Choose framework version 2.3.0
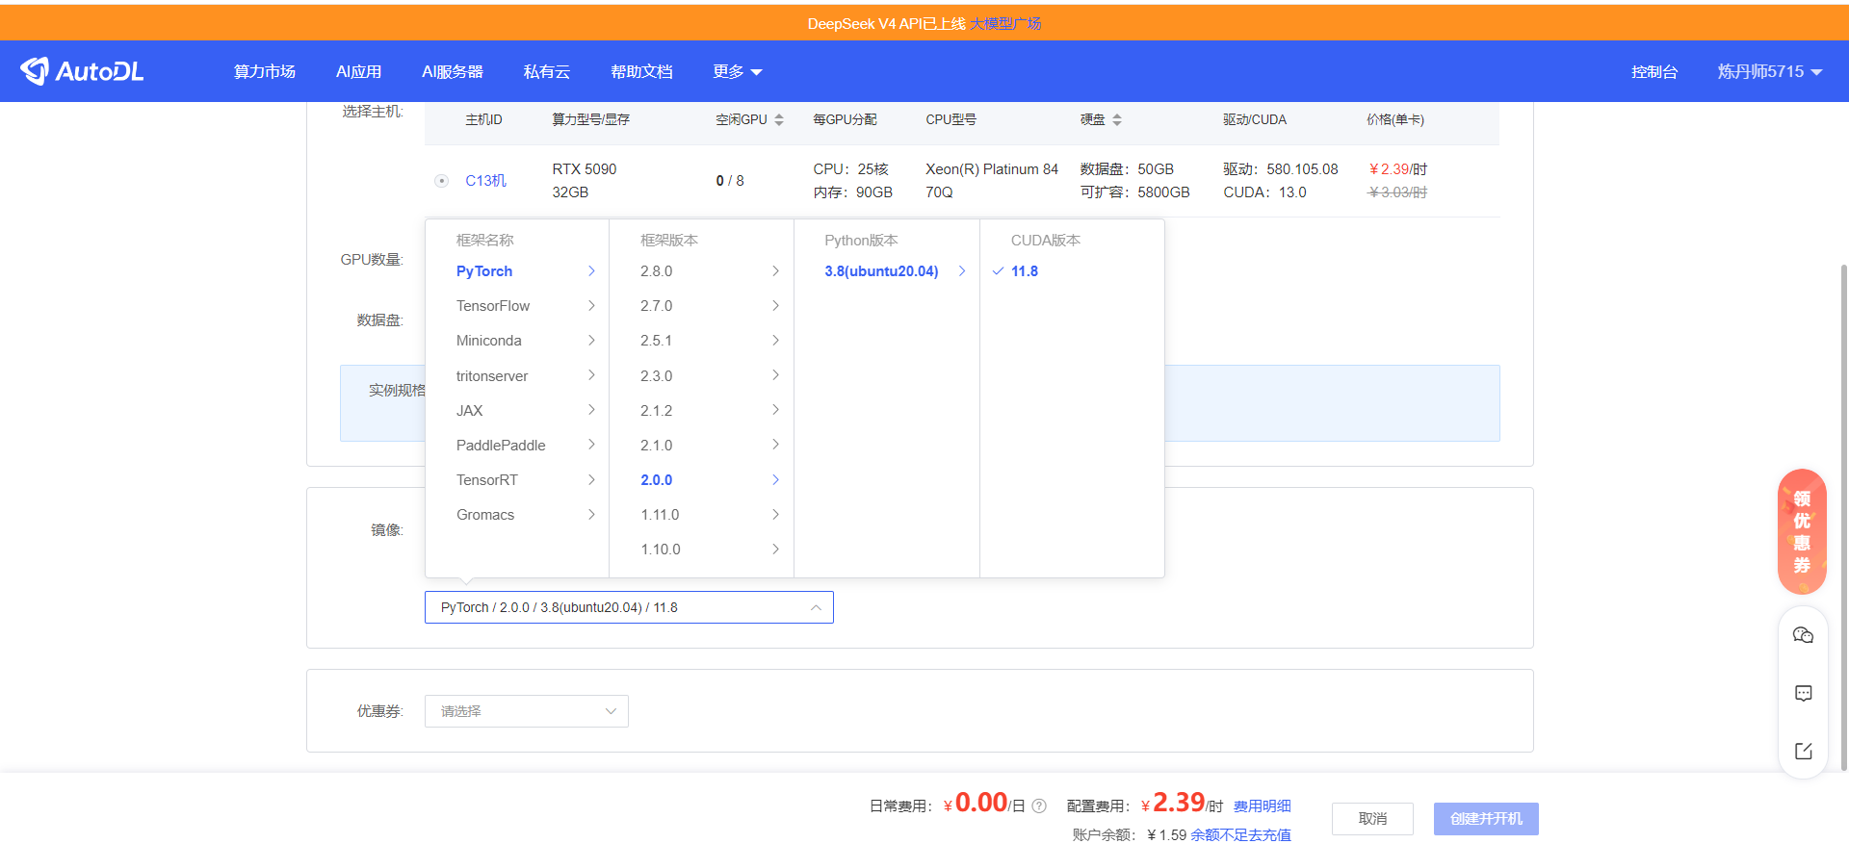This screenshot has width=1849, height=844. click(701, 375)
